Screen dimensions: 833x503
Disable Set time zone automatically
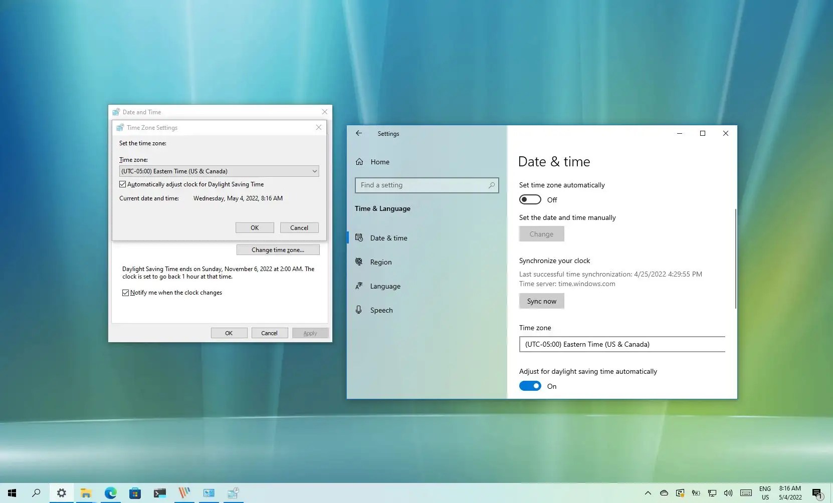point(530,199)
